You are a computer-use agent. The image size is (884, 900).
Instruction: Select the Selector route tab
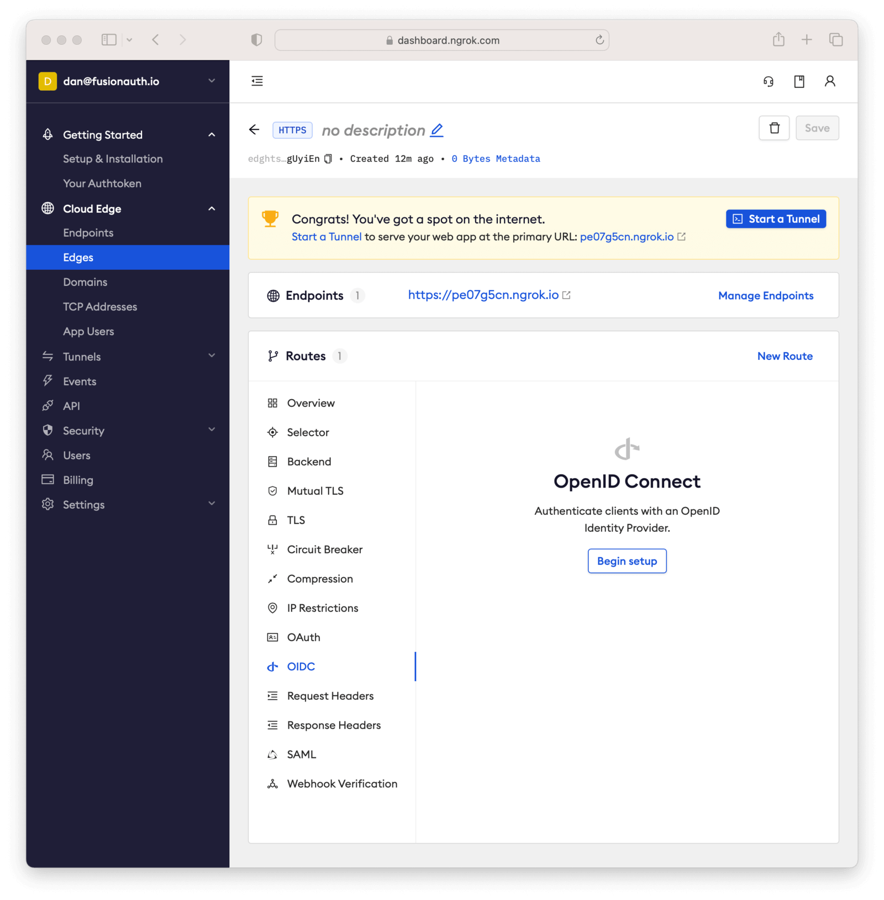(x=332, y=432)
